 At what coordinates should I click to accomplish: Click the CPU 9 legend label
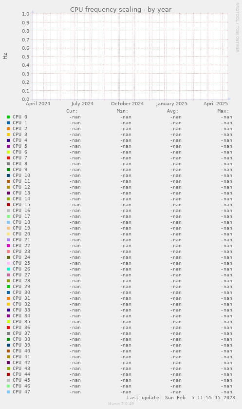20,170
